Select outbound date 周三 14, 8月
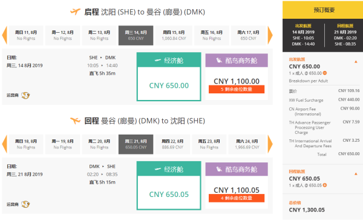Image resolution: width=363 pixels, height=220 pixels. 136,35
